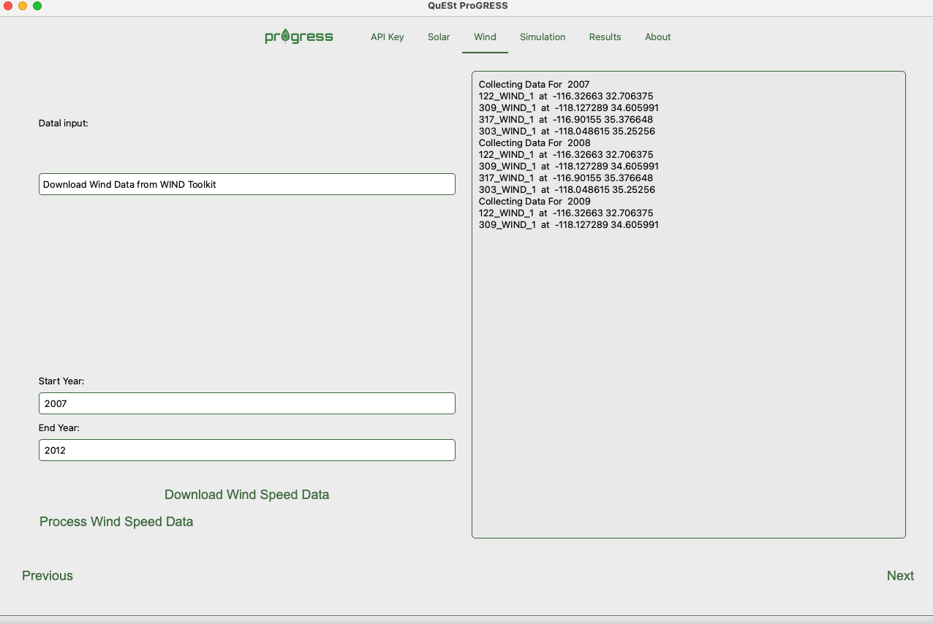This screenshot has height=624, width=933.
Task: Click the 'Collecting Data For 2008' log line
Action: click(x=535, y=143)
